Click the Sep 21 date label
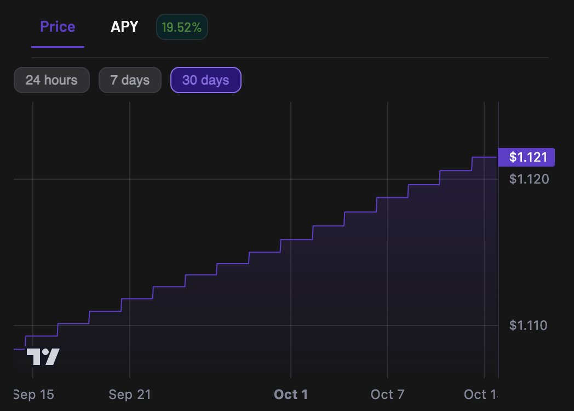 (130, 395)
